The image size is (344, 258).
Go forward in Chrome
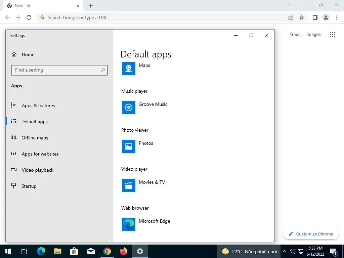point(18,17)
